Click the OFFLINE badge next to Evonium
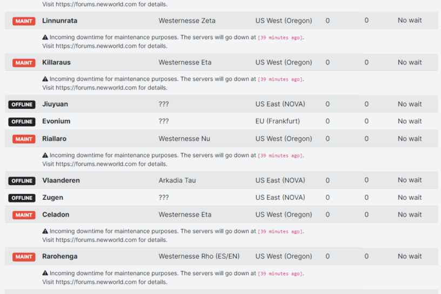The image size is (441, 294). click(x=22, y=122)
